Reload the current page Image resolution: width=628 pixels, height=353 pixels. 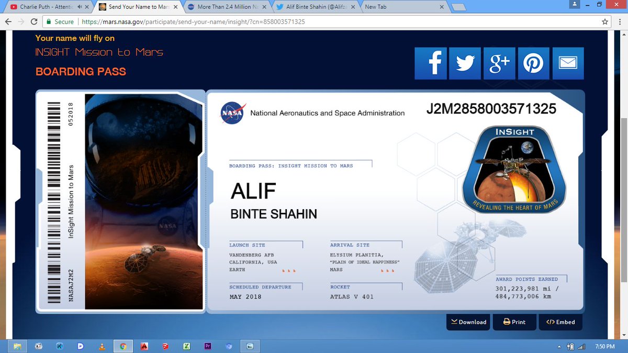(34, 22)
